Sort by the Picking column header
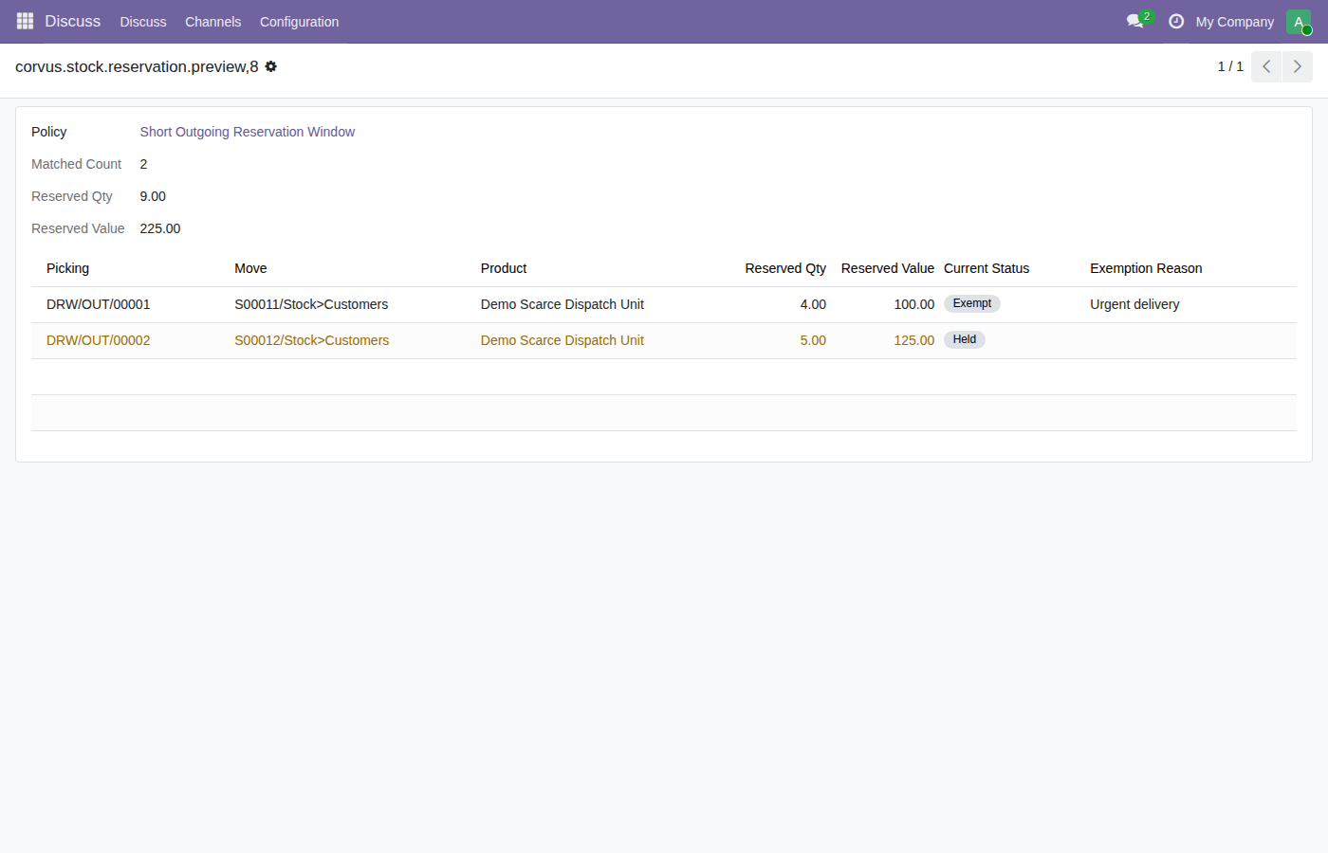Screen dimensions: 1328x853 (68, 268)
